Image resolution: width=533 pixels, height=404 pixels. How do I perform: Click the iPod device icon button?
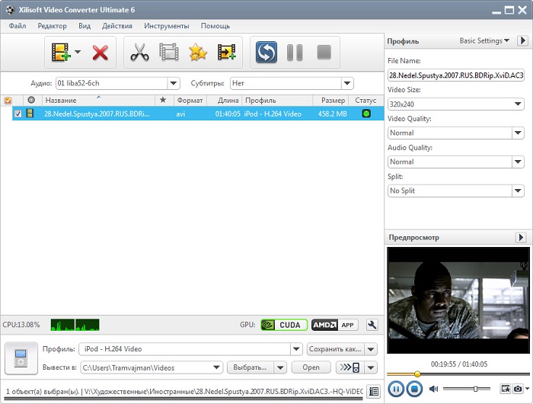(21, 358)
